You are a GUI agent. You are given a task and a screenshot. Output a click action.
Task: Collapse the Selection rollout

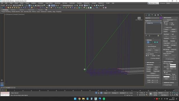(149, 40)
